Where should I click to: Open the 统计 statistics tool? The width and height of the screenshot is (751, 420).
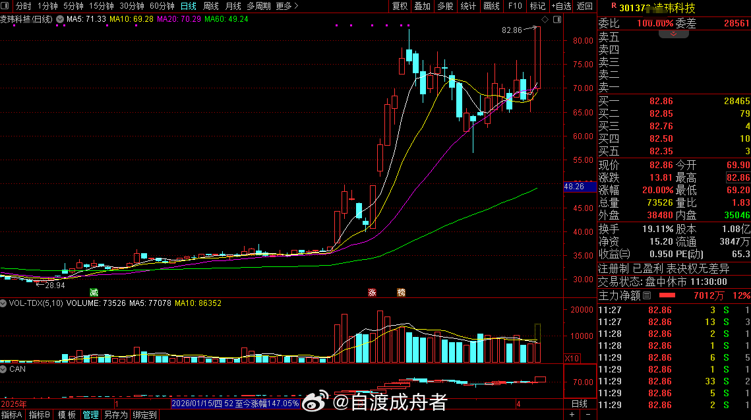(x=468, y=6)
